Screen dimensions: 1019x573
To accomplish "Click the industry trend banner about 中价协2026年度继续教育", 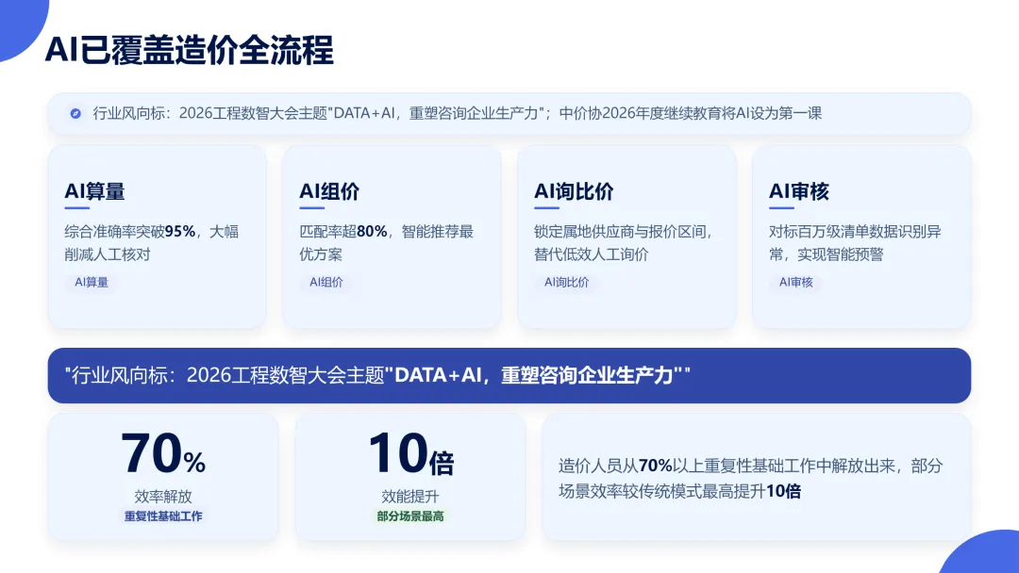I will pos(509,113).
